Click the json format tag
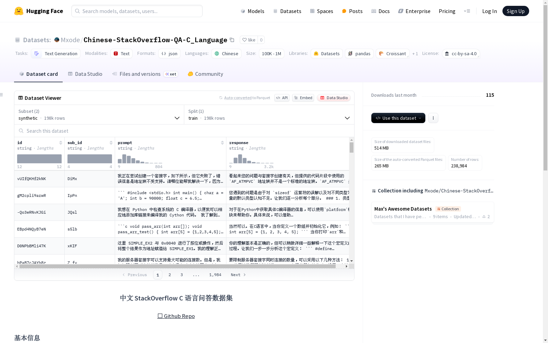Viewport: 548px width, 343px height. [170, 54]
